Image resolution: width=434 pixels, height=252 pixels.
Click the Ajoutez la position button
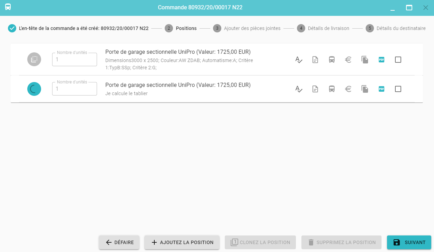coord(182,242)
